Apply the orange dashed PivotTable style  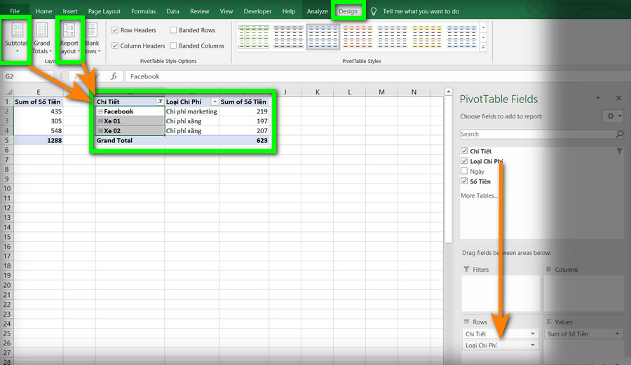pyautogui.click(x=358, y=36)
